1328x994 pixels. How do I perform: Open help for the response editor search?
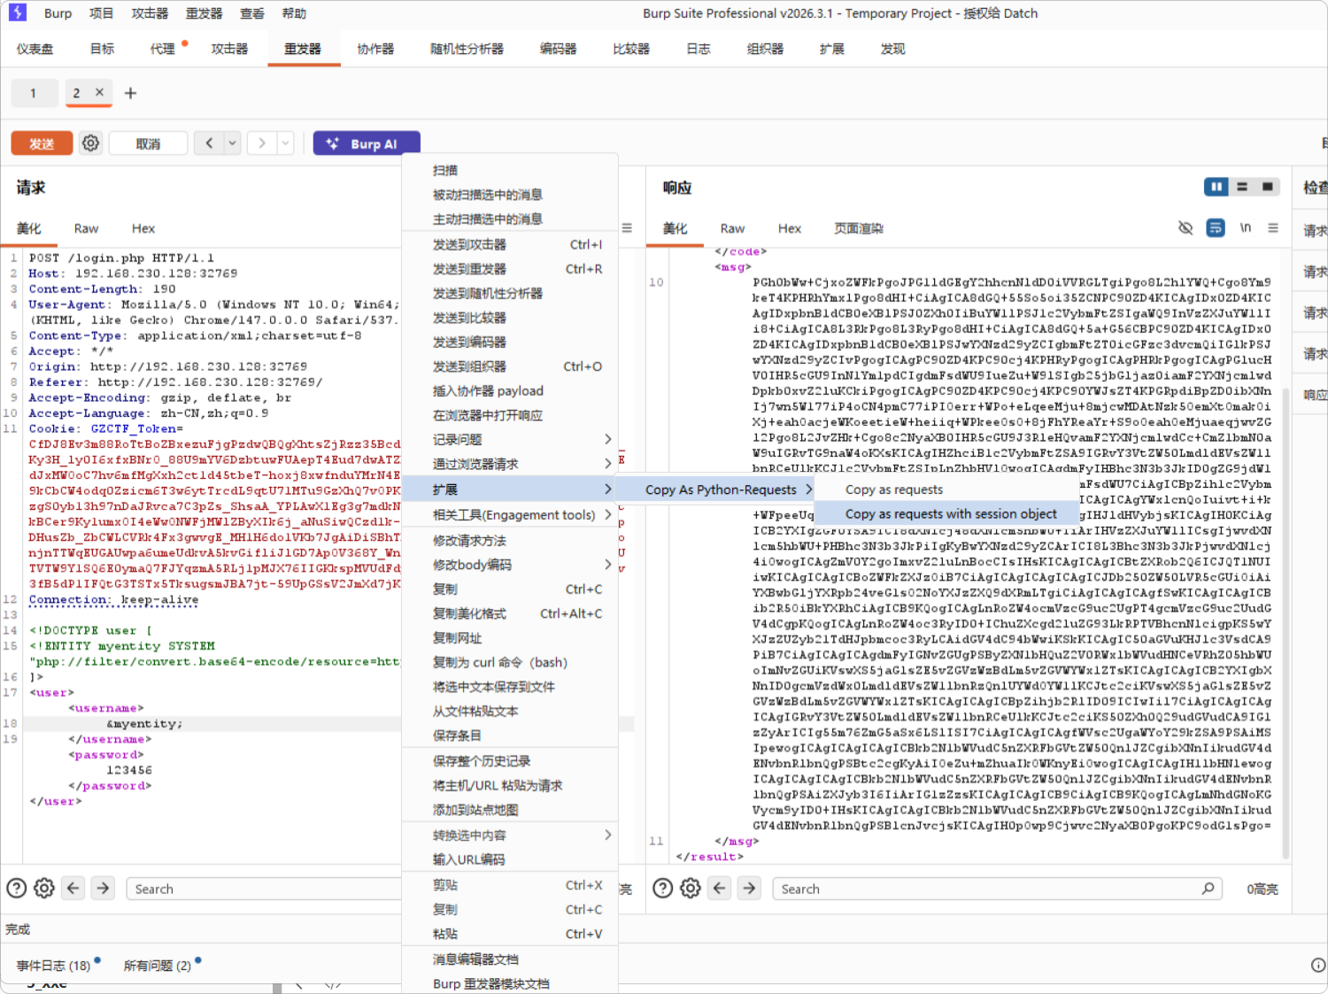pos(663,888)
